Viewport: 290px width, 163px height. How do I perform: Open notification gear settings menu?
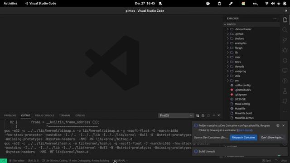278,125
